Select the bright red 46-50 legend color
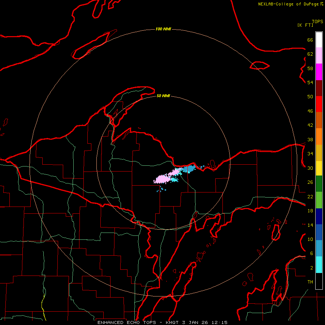 point(319,104)
